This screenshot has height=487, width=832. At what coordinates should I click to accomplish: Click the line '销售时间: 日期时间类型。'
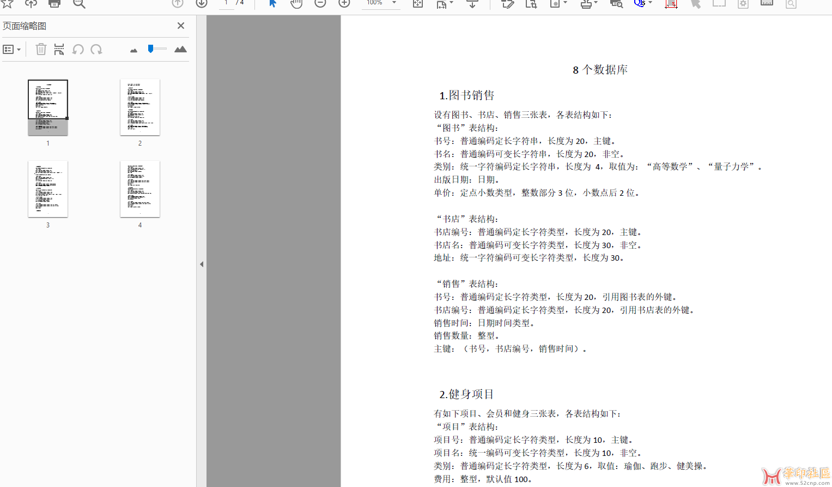coord(484,323)
